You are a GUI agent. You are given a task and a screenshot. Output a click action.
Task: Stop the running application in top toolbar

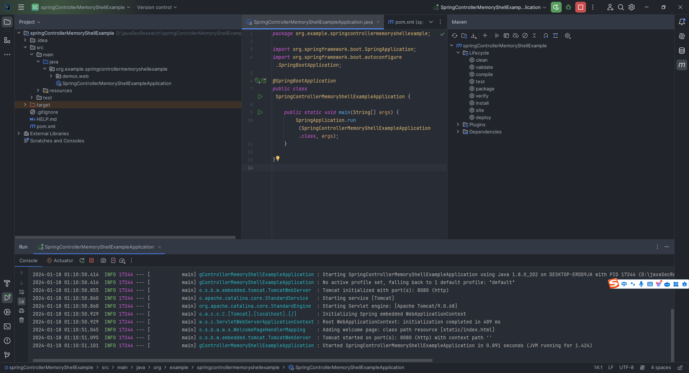pyautogui.click(x=581, y=7)
